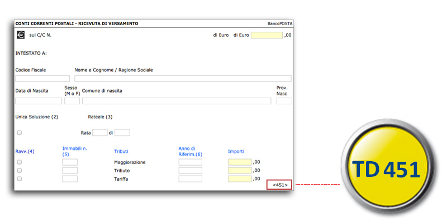The image size is (447, 222).
Task: Click the Importi field for Maggiorazione
Action: [240, 162]
